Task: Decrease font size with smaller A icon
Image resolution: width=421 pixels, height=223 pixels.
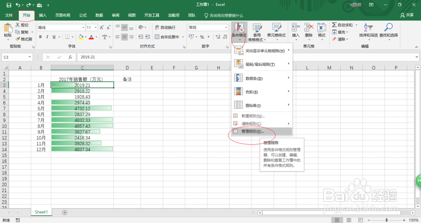Action: (109, 27)
